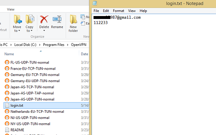Click the Notepad icon in title bar

tap(95, 3)
